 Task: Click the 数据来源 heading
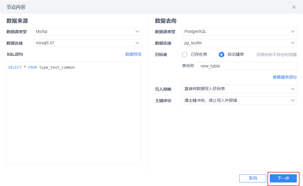pos(17,21)
